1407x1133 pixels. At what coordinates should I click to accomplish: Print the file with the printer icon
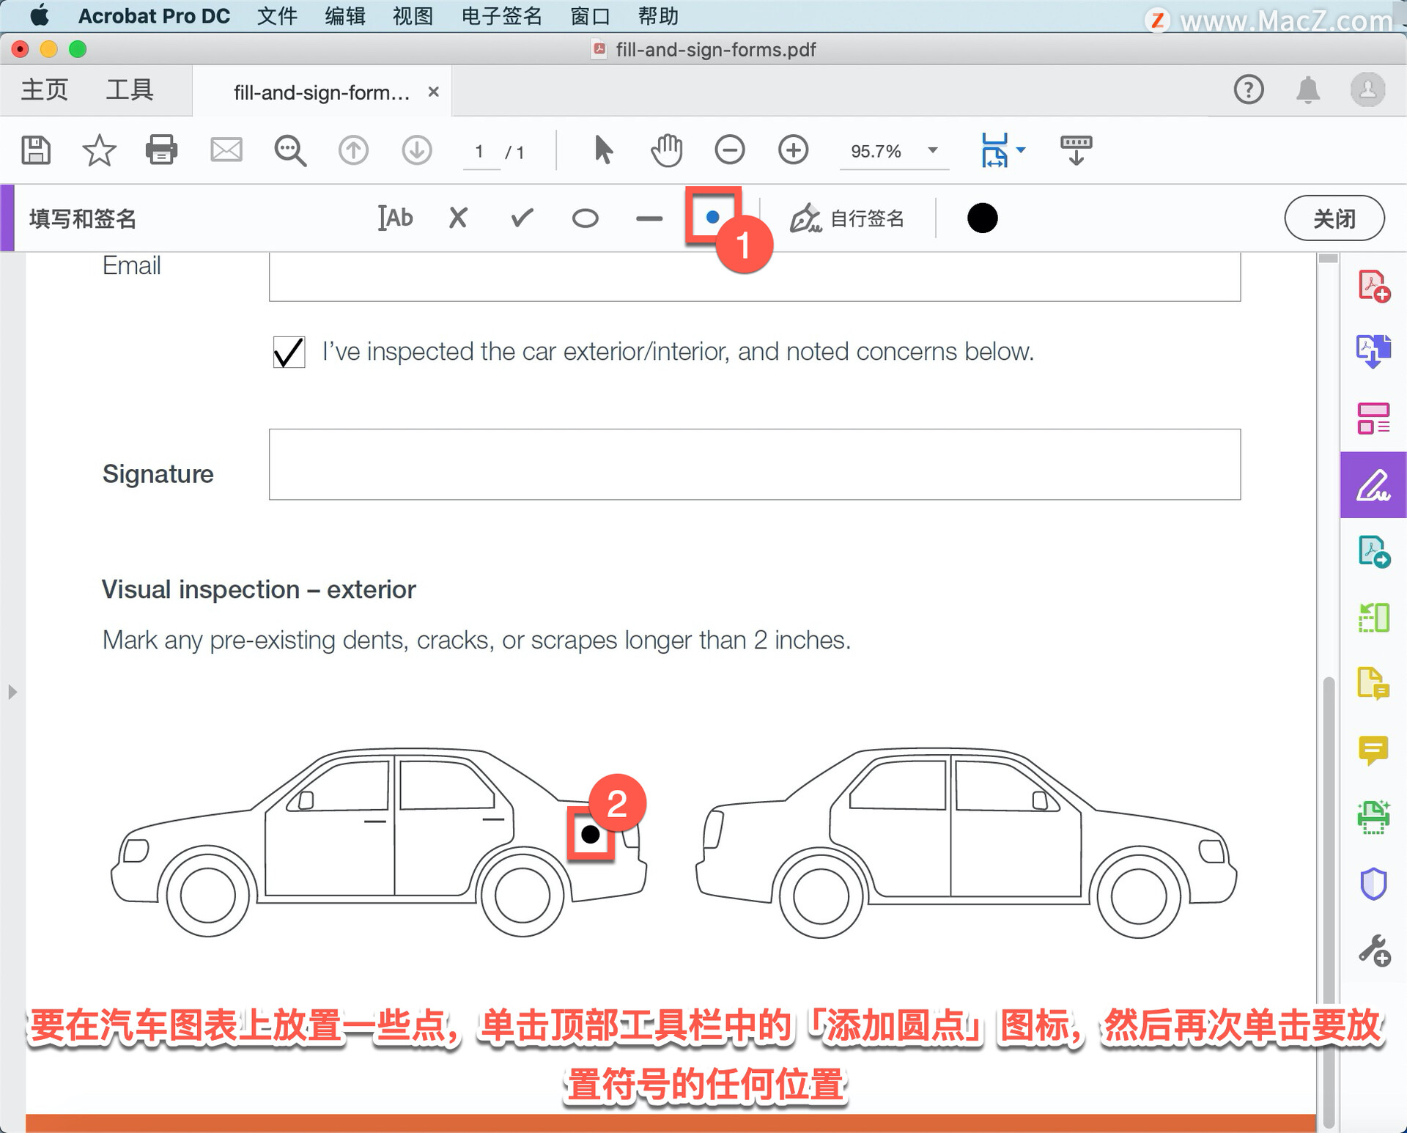[161, 150]
